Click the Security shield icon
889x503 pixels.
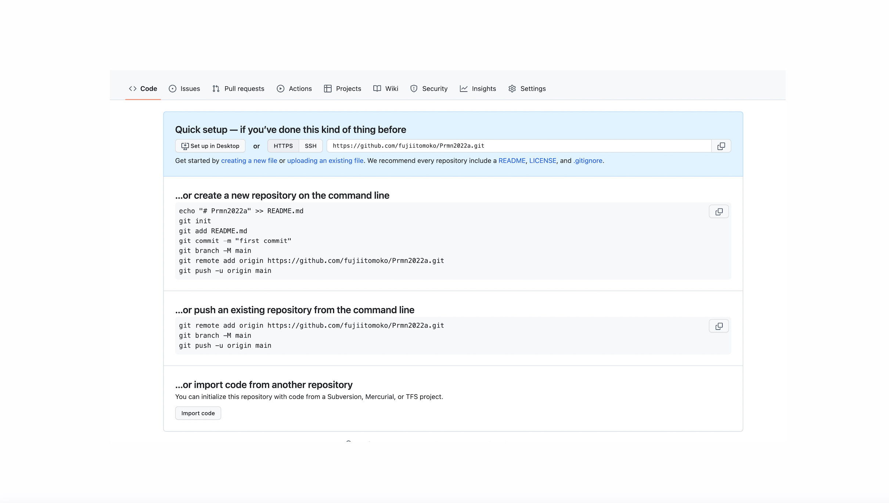click(x=414, y=88)
